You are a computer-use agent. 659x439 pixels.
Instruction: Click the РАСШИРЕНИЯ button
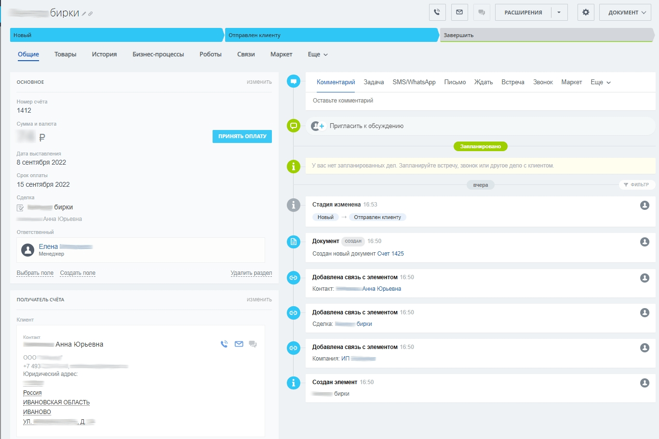pos(523,13)
